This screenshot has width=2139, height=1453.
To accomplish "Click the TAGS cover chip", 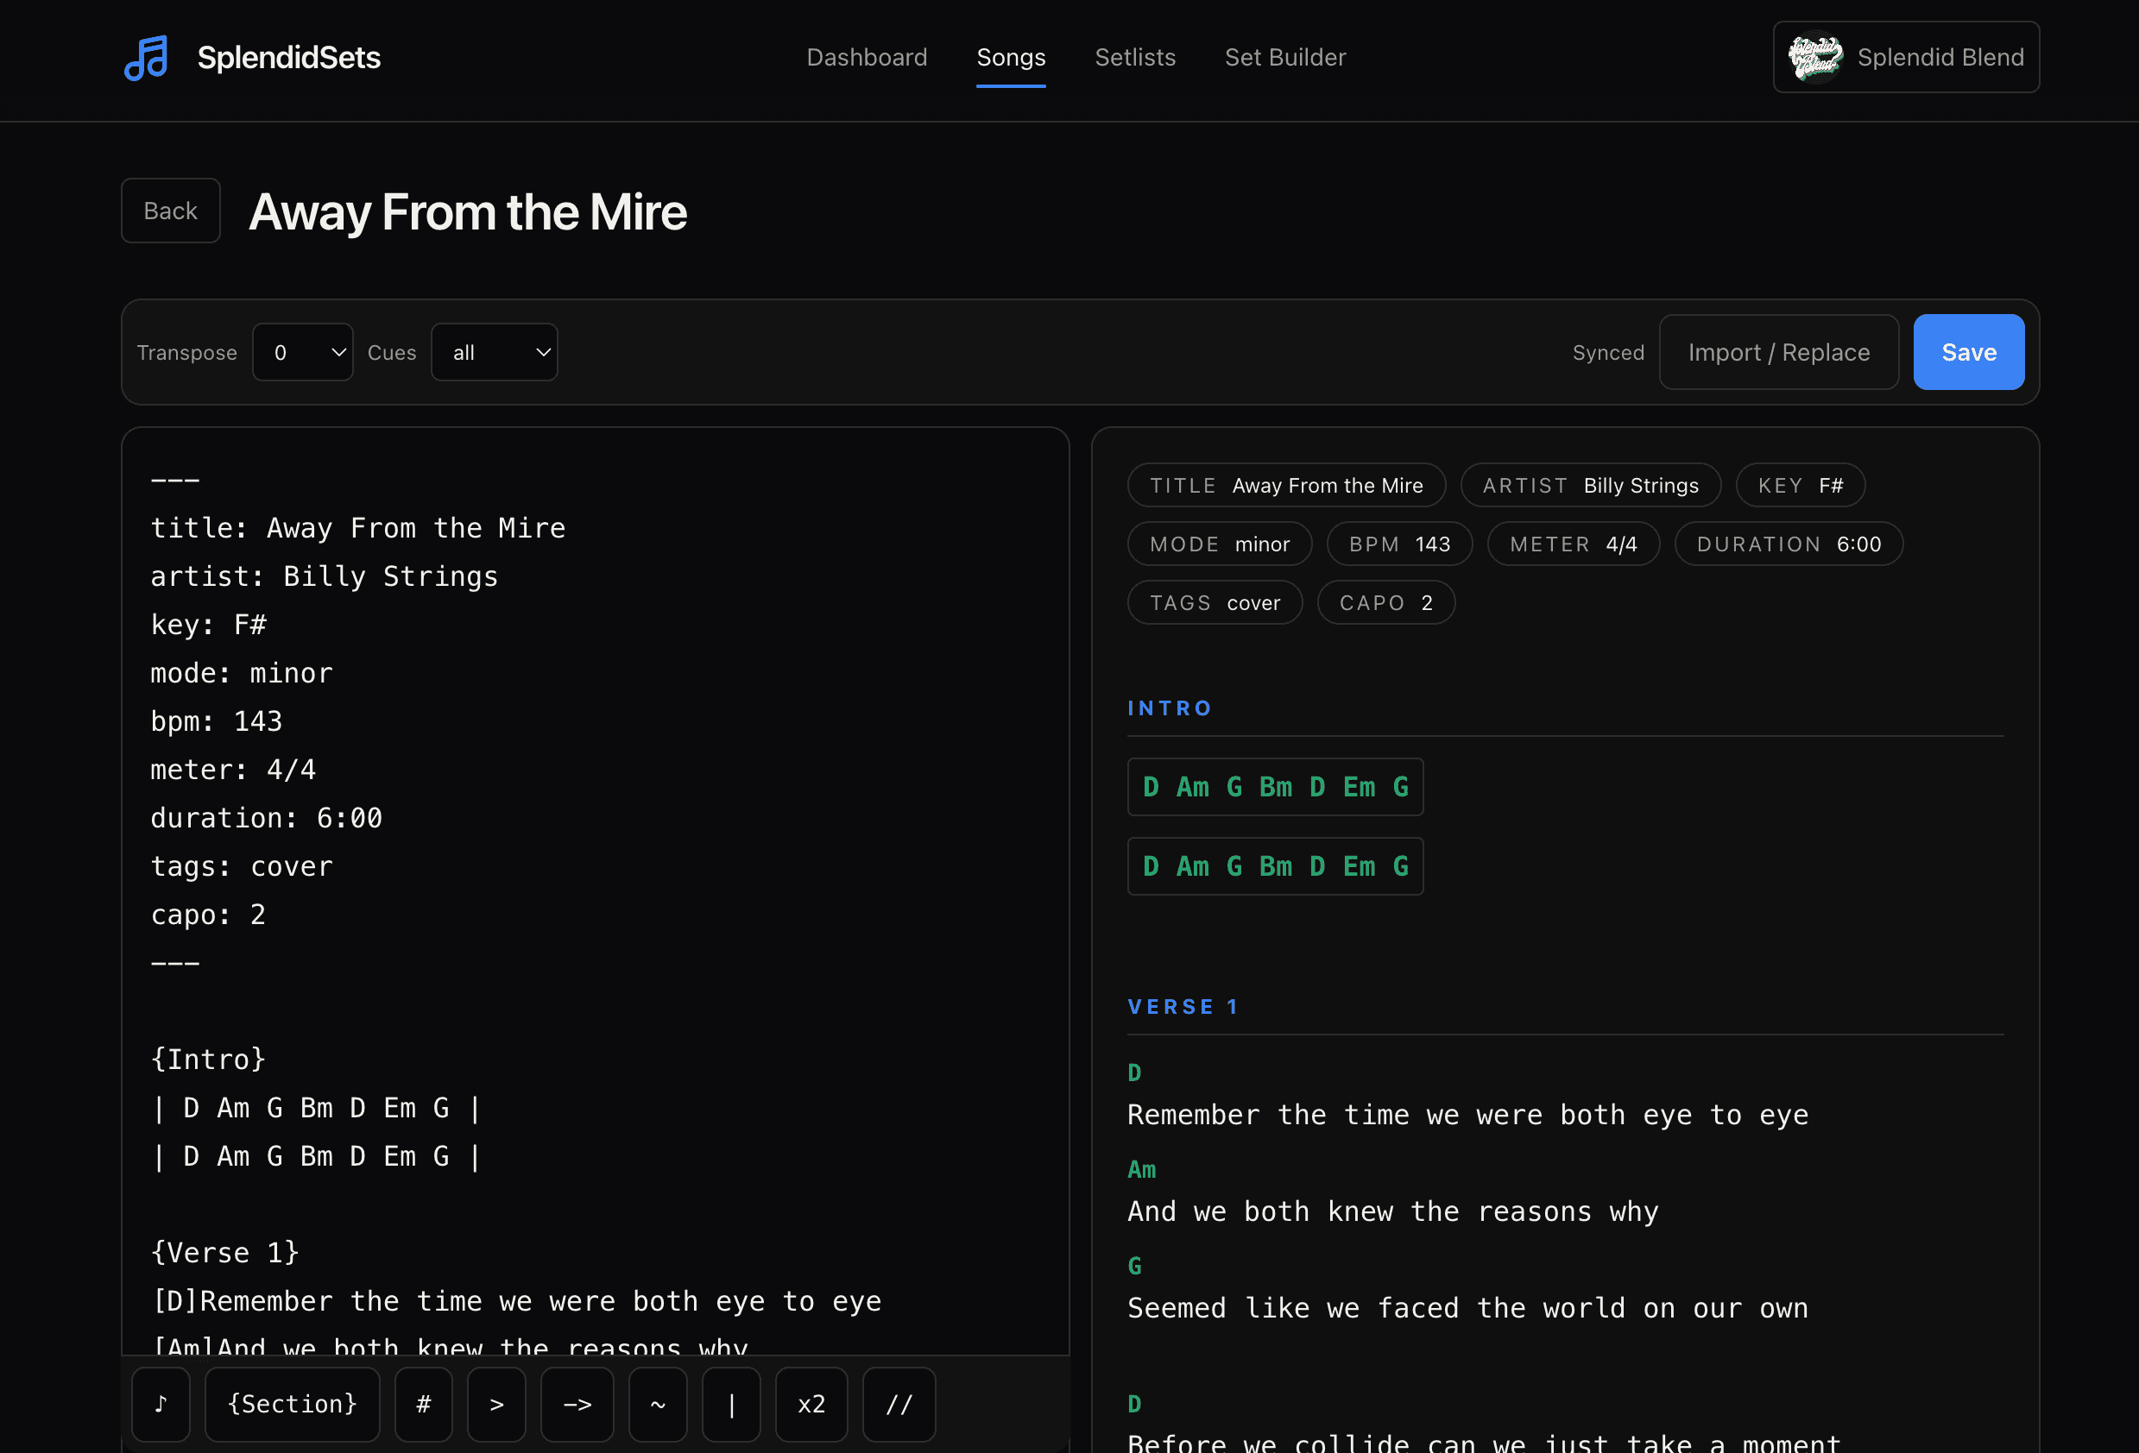I will (x=1215, y=603).
